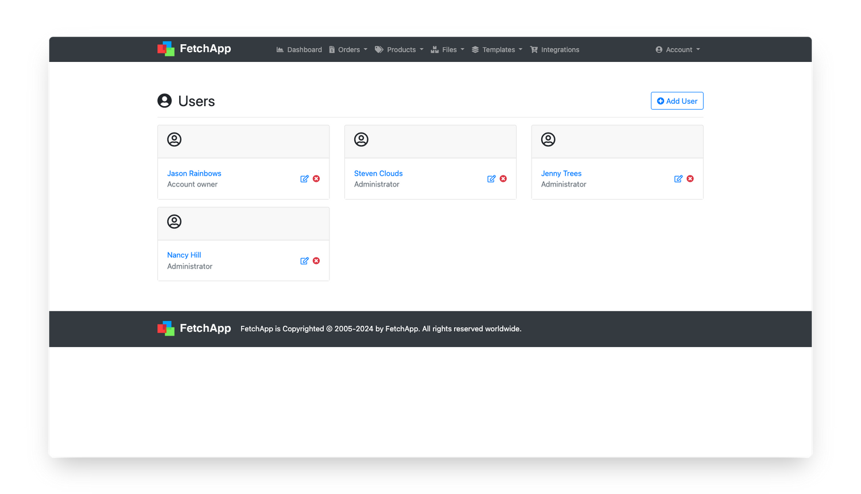Expand the Orders dropdown menu

click(348, 50)
